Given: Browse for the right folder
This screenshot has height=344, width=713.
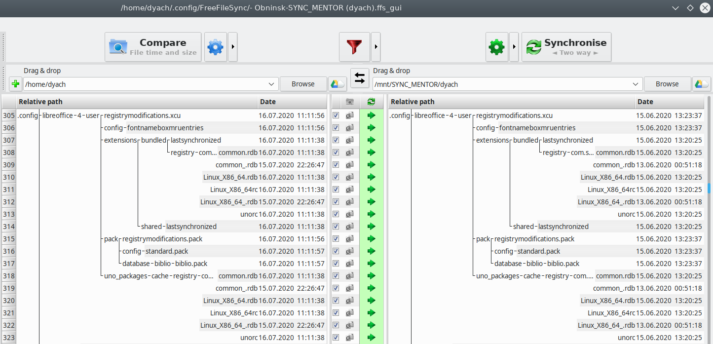Looking at the screenshot, I should tap(667, 84).
